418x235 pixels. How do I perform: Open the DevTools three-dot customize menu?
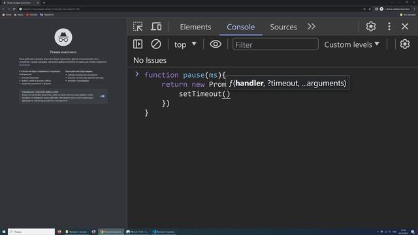[x=389, y=26]
